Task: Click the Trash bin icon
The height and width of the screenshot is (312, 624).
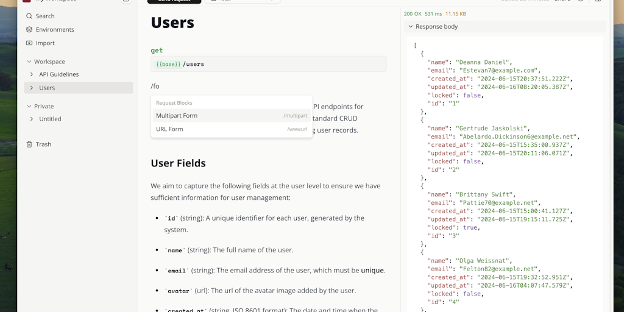Action: click(29, 144)
